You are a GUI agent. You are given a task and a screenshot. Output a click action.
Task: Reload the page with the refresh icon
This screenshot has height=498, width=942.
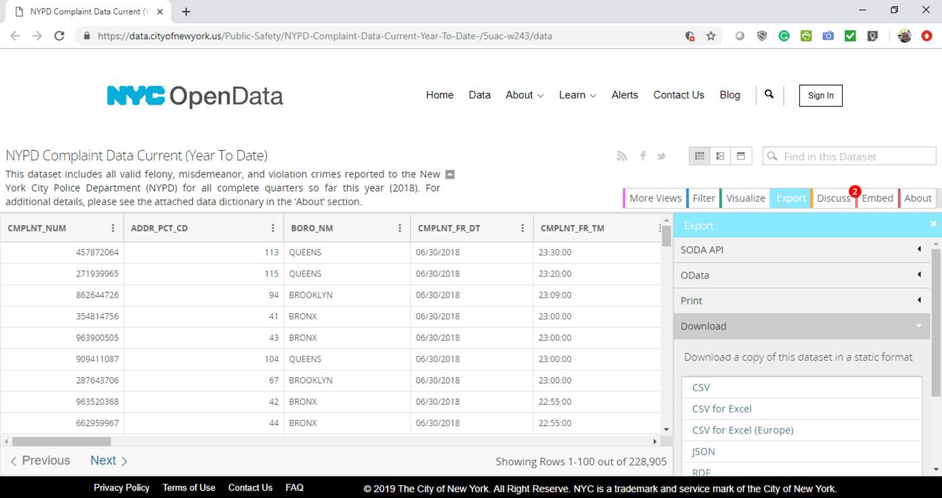pos(59,36)
